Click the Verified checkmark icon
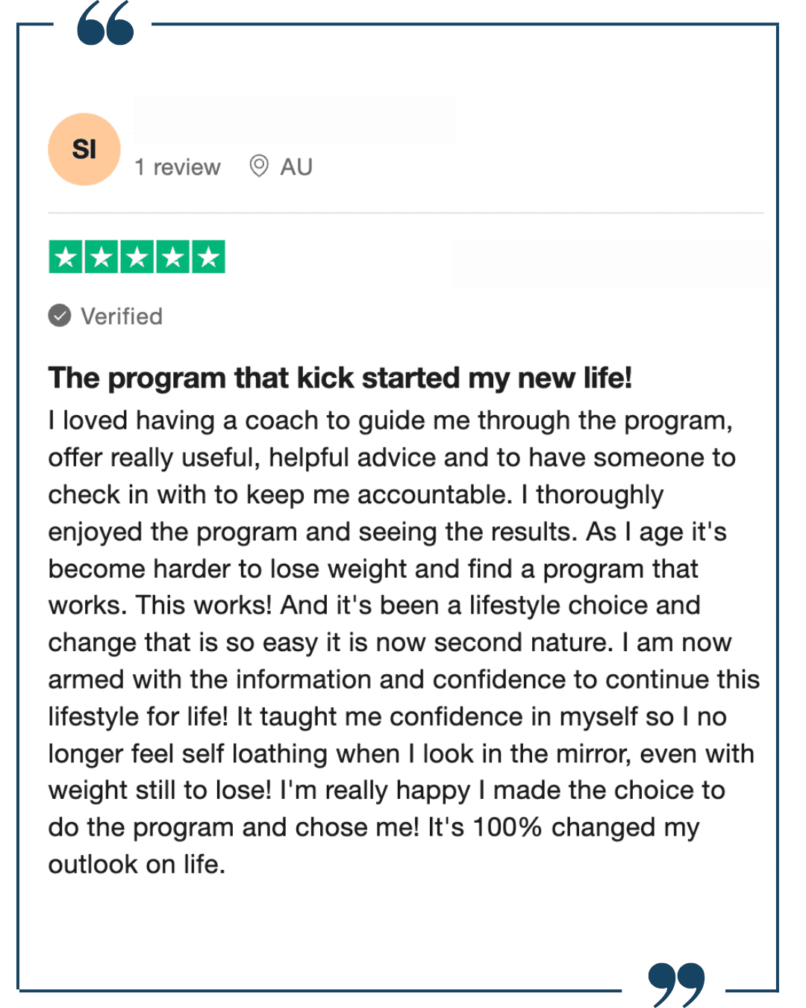Screen dimensions: 806x1008 coord(60,316)
